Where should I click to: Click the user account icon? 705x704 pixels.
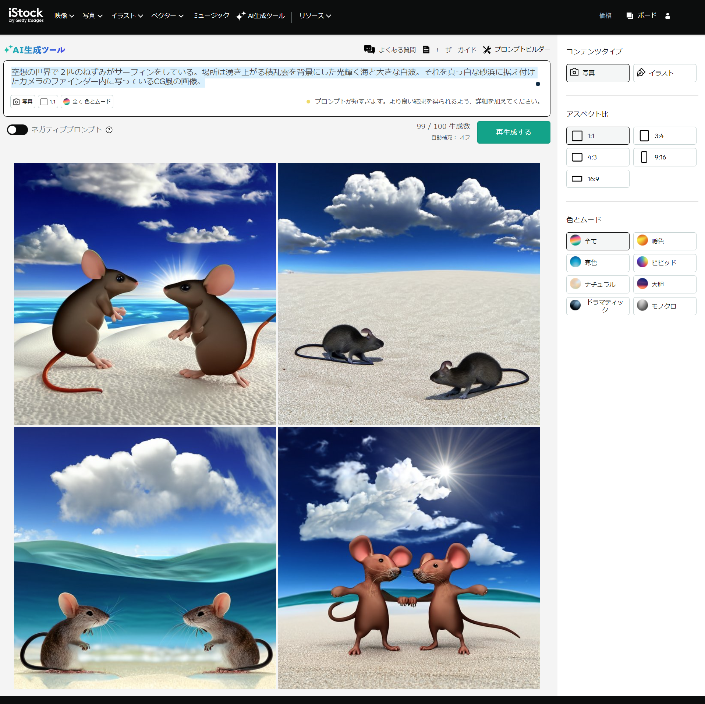coord(667,16)
